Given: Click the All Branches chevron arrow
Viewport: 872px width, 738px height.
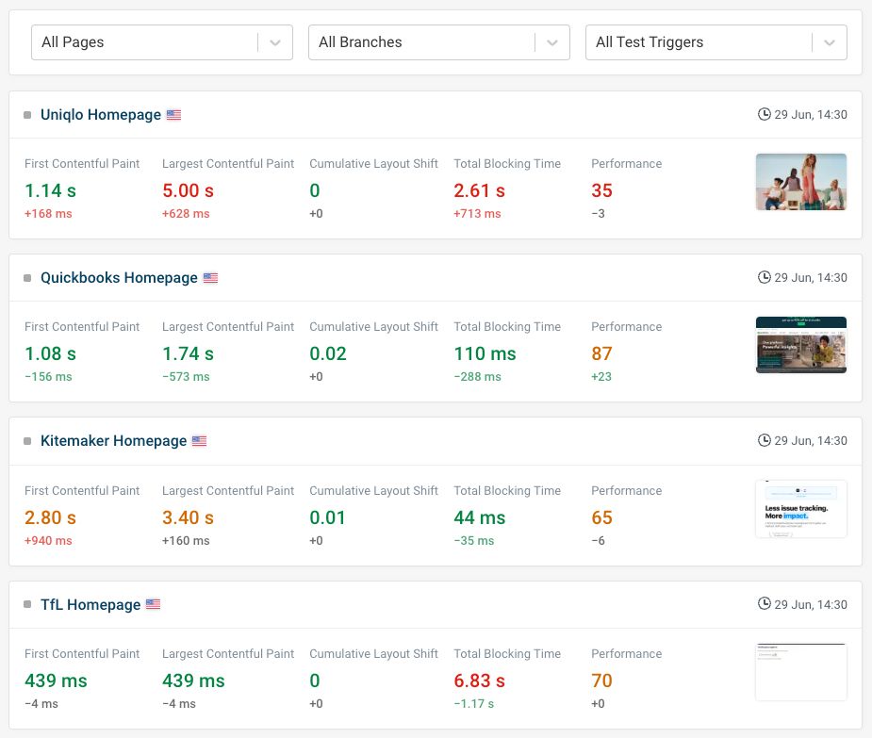Looking at the screenshot, I should coord(551,42).
